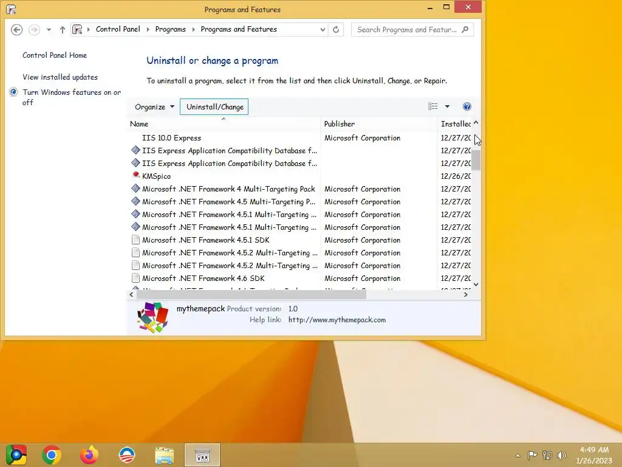Click the KMSpico red icon

coord(135,175)
